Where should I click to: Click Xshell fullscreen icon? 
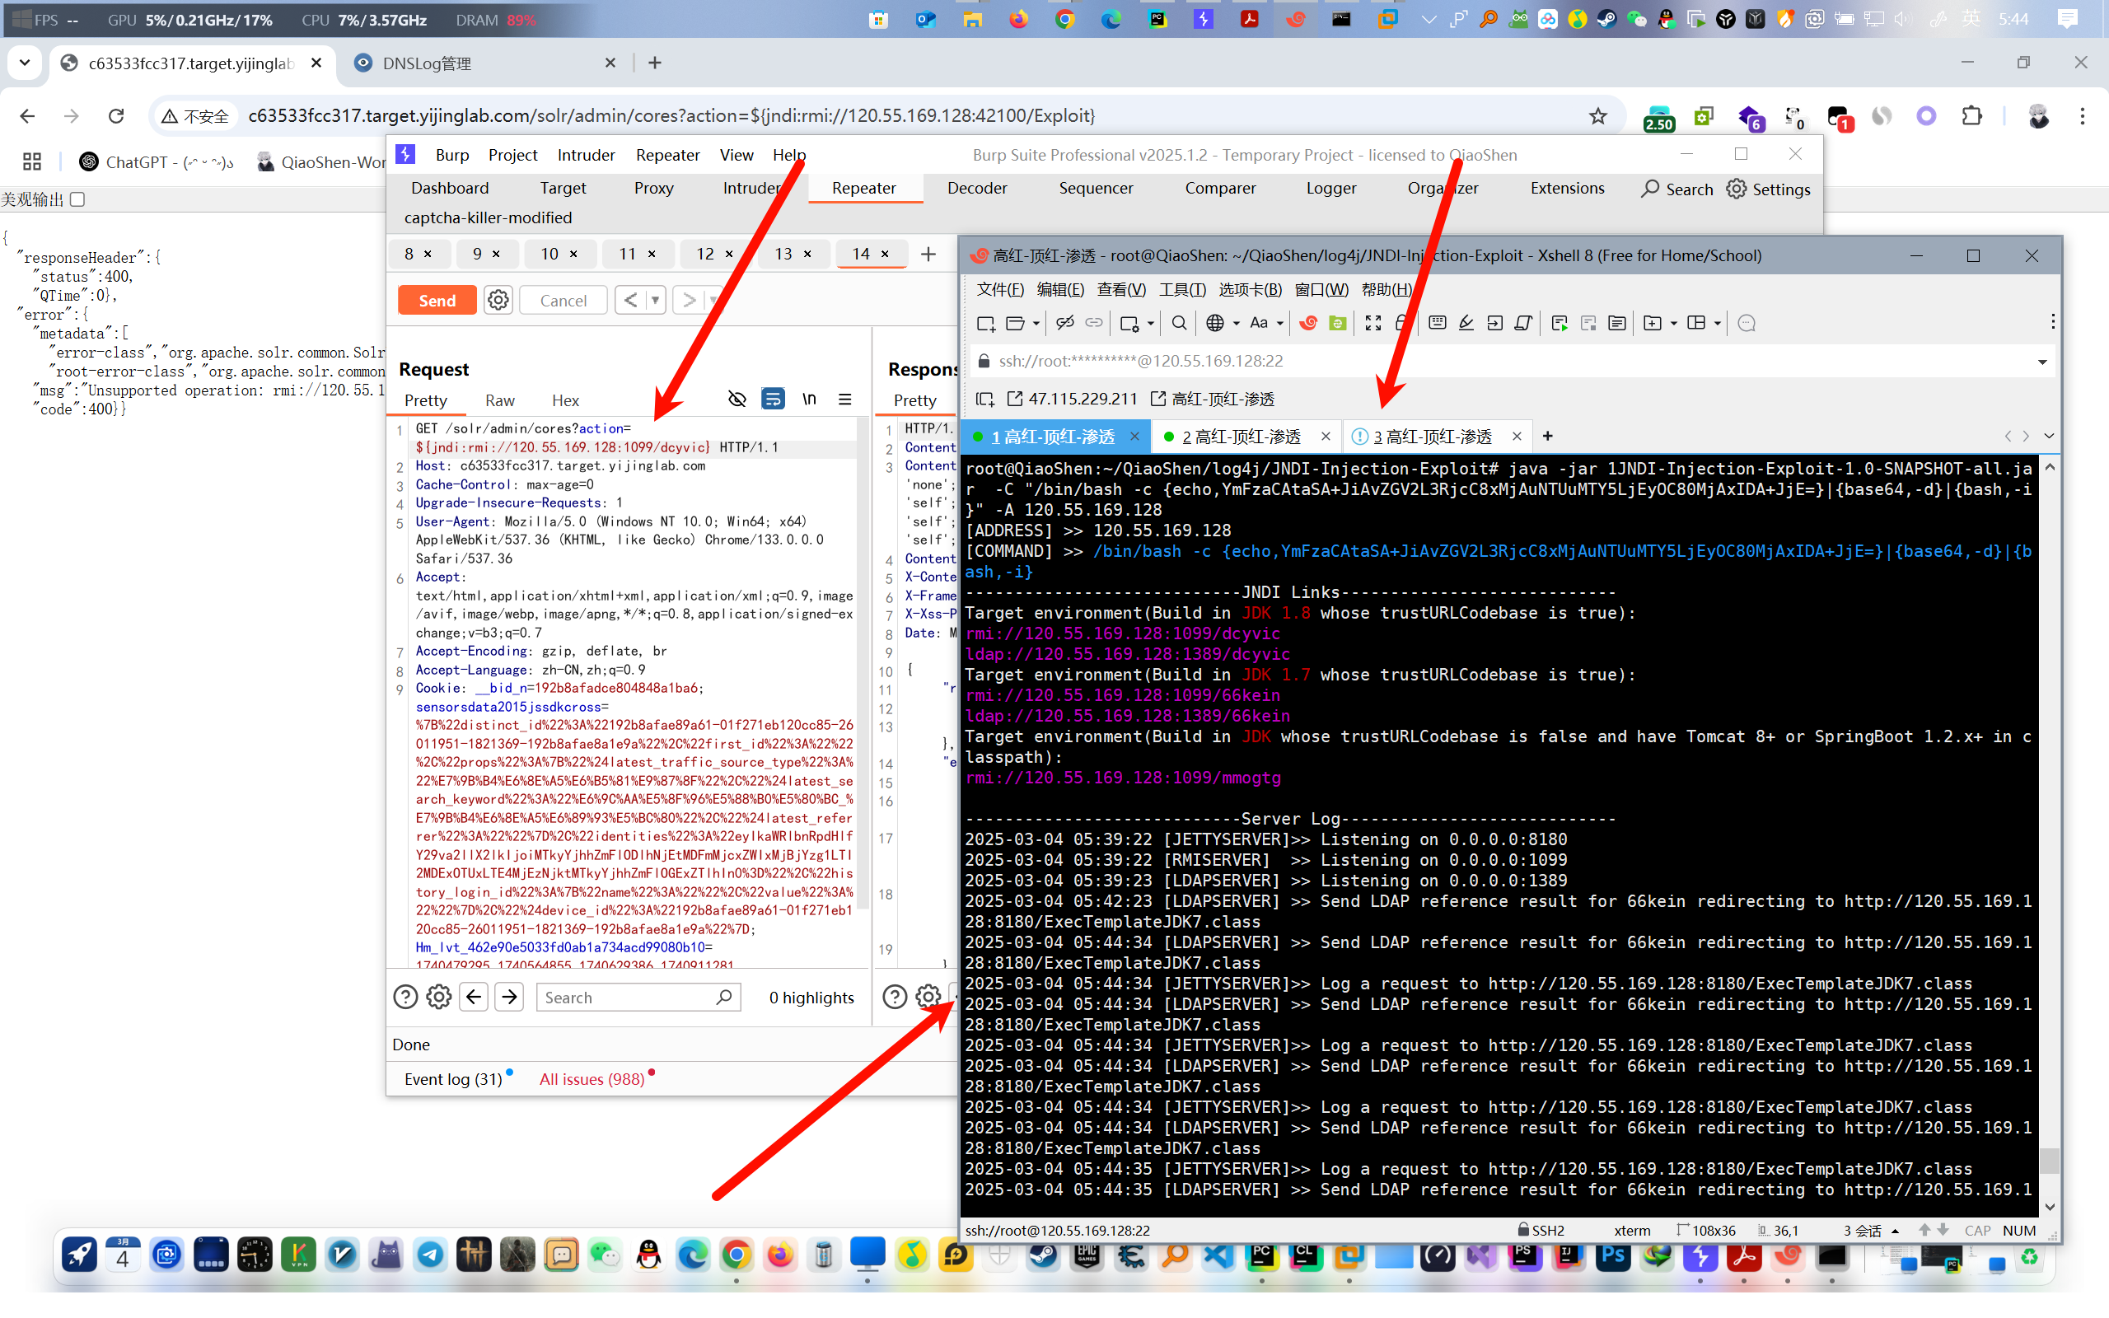[x=1372, y=324]
